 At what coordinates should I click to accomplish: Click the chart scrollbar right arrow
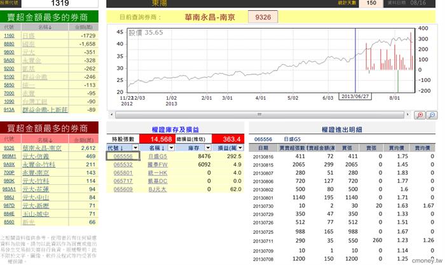(408, 114)
